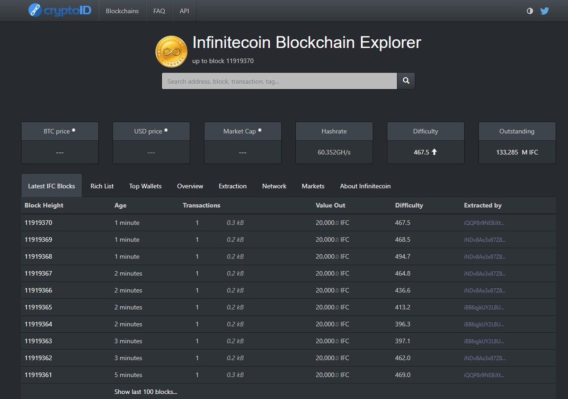Image resolution: width=568 pixels, height=399 pixels.
Task: Open extractor address iNDv8Ax3x87Z8 in block 11919362 row
Action: click(x=485, y=358)
